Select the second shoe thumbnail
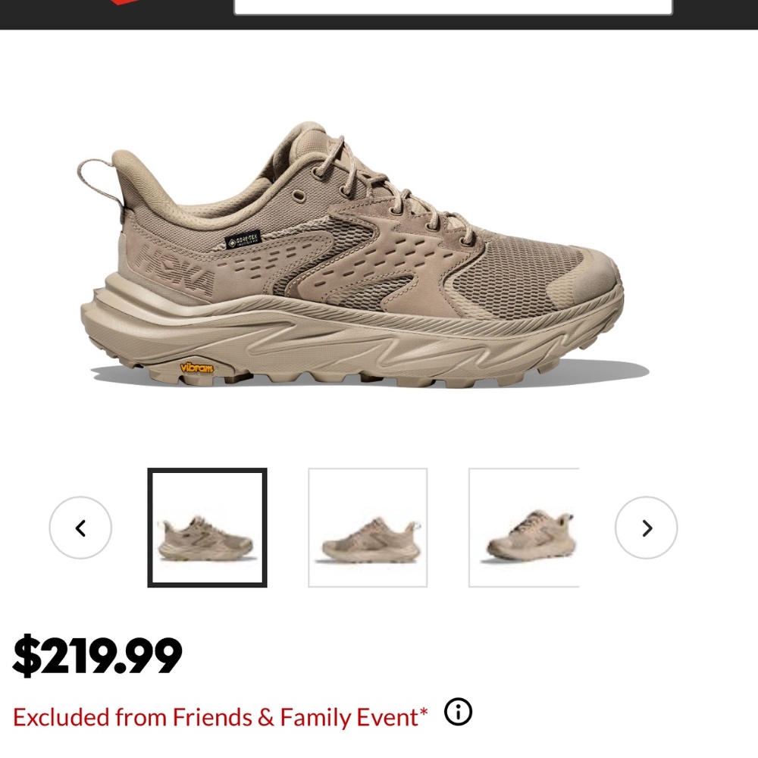This screenshot has width=758, height=758. pos(368,528)
